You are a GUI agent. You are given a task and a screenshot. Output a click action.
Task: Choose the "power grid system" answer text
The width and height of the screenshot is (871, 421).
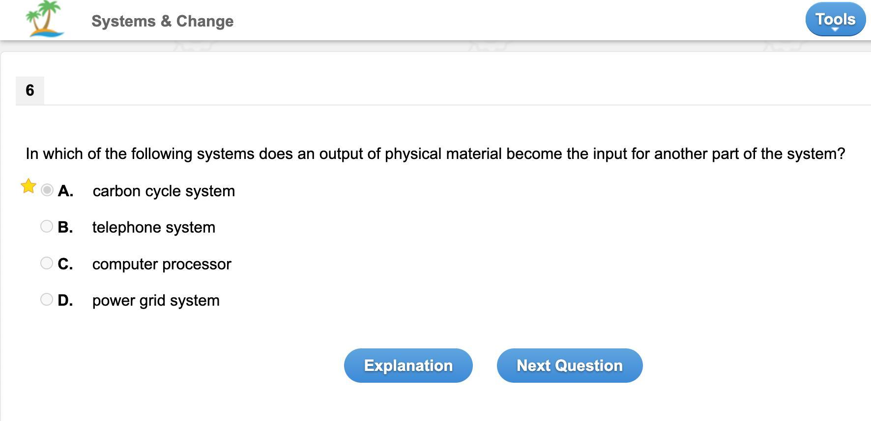point(156,300)
